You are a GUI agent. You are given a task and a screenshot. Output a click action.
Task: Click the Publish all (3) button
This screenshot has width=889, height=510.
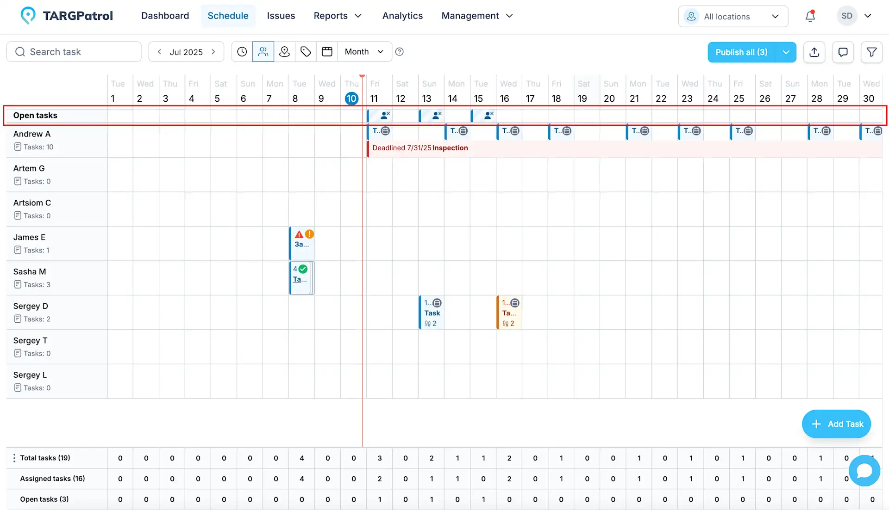[741, 52]
